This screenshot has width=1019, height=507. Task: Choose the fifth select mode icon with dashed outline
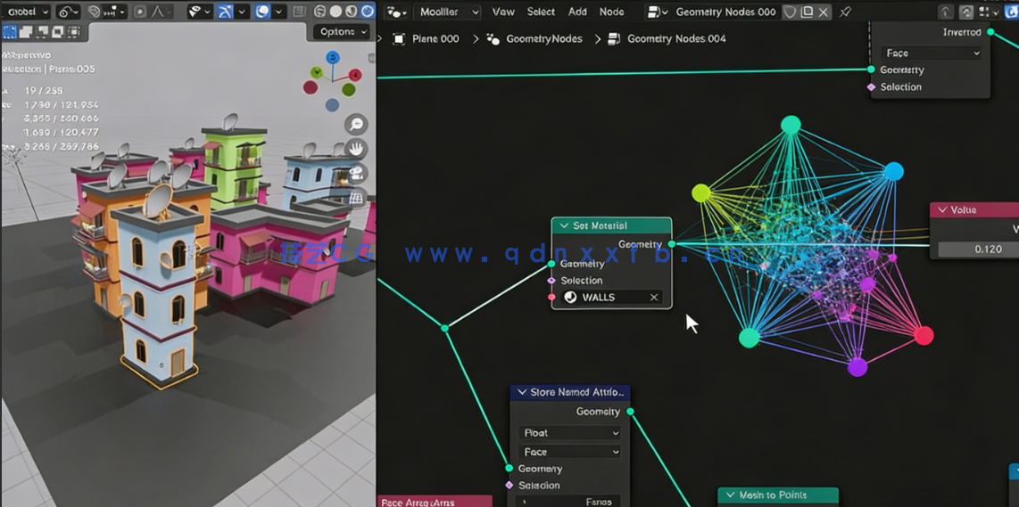[74, 31]
